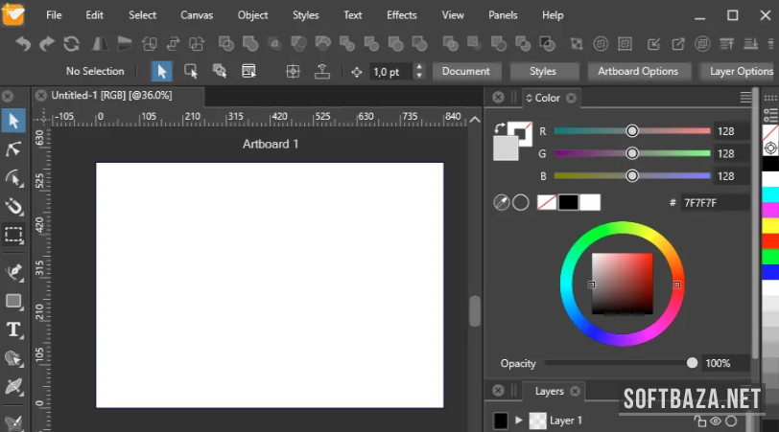Click the swap fill and stroke arrow
The image size is (779, 432).
click(499, 127)
